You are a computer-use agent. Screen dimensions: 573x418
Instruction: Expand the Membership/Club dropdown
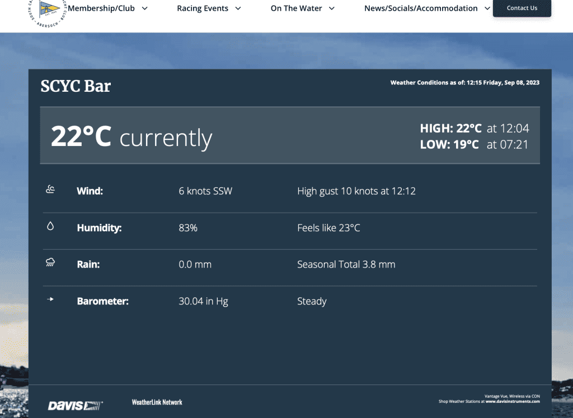coord(144,8)
